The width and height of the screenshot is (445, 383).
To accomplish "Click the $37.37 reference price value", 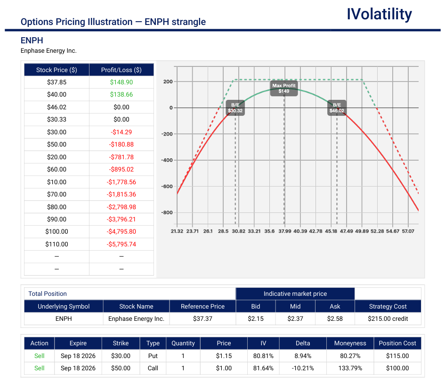I will pyautogui.click(x=202, y=319).
